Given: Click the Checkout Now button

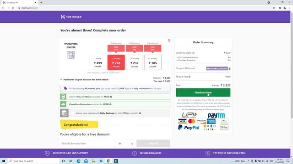Looking at the screenshot, I should tap(203, 92).
